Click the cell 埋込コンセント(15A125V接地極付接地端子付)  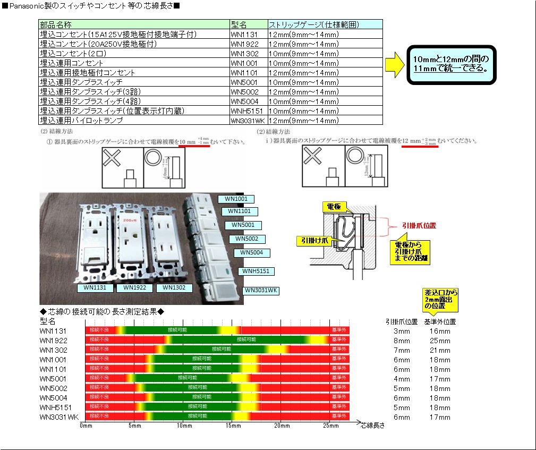point(134,34)
